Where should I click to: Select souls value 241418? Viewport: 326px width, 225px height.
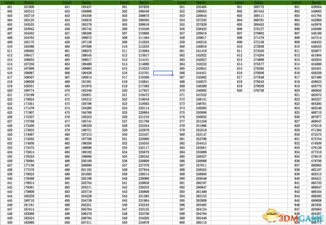coord(201,51)
